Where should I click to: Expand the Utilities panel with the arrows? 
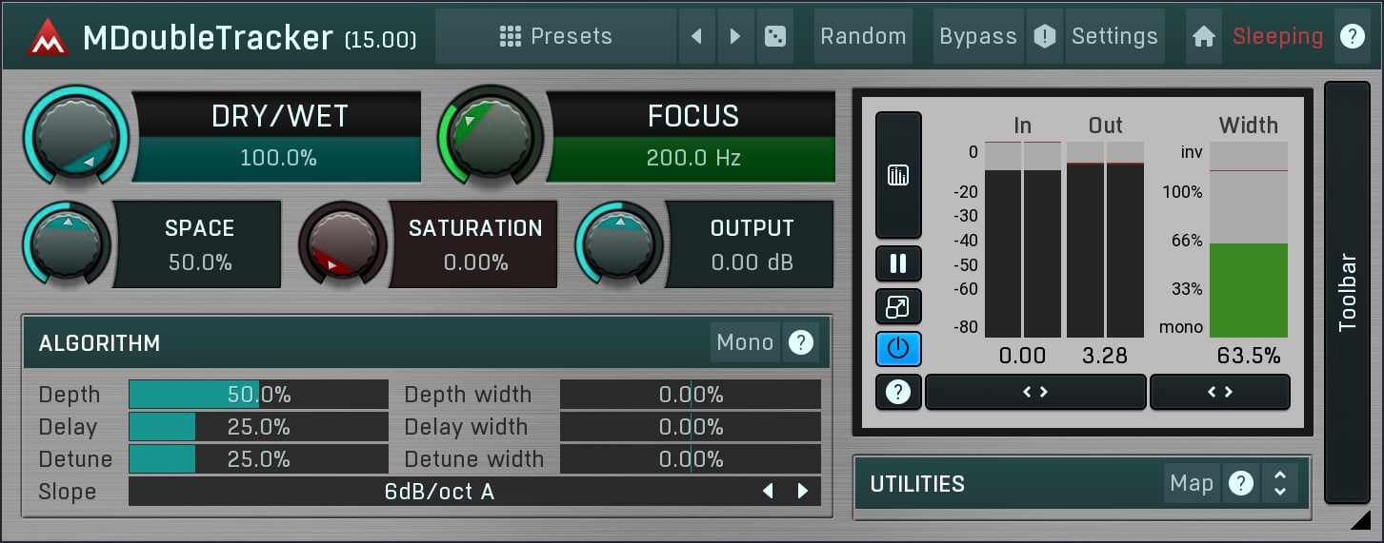tap(1280, 484)
